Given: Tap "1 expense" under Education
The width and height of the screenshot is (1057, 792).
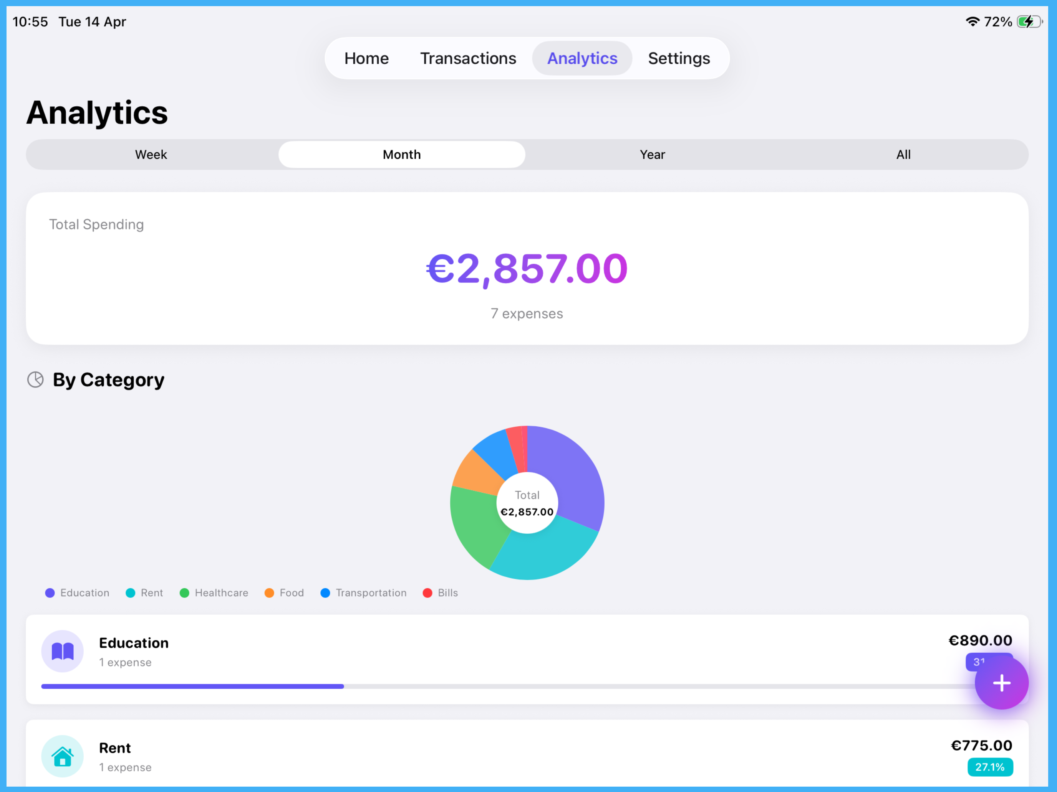Looking at the screenshot, I should pos(125,662).
